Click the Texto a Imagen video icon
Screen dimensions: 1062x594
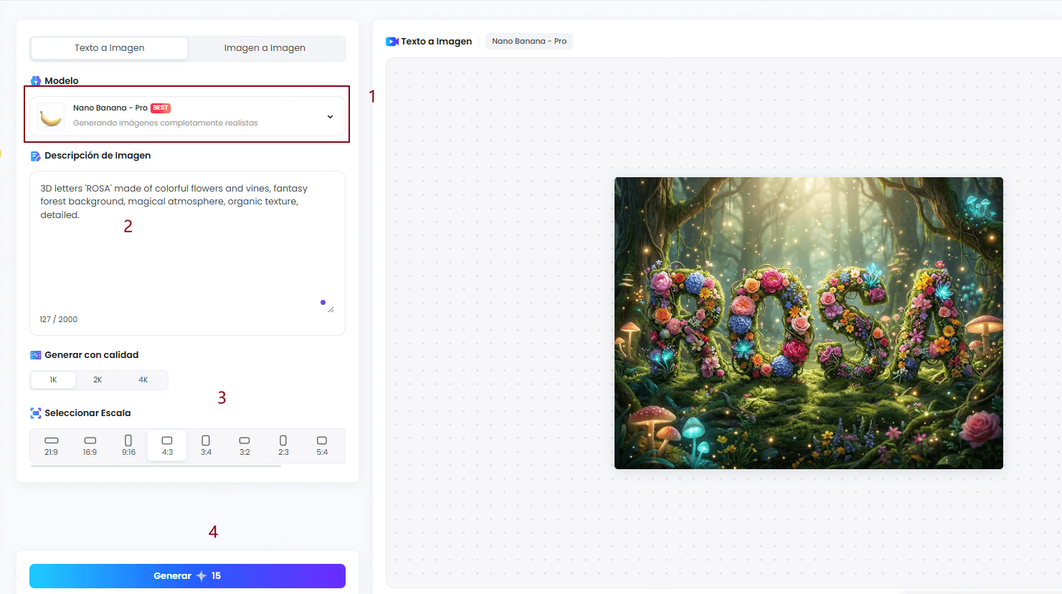(x=391, y=41)
